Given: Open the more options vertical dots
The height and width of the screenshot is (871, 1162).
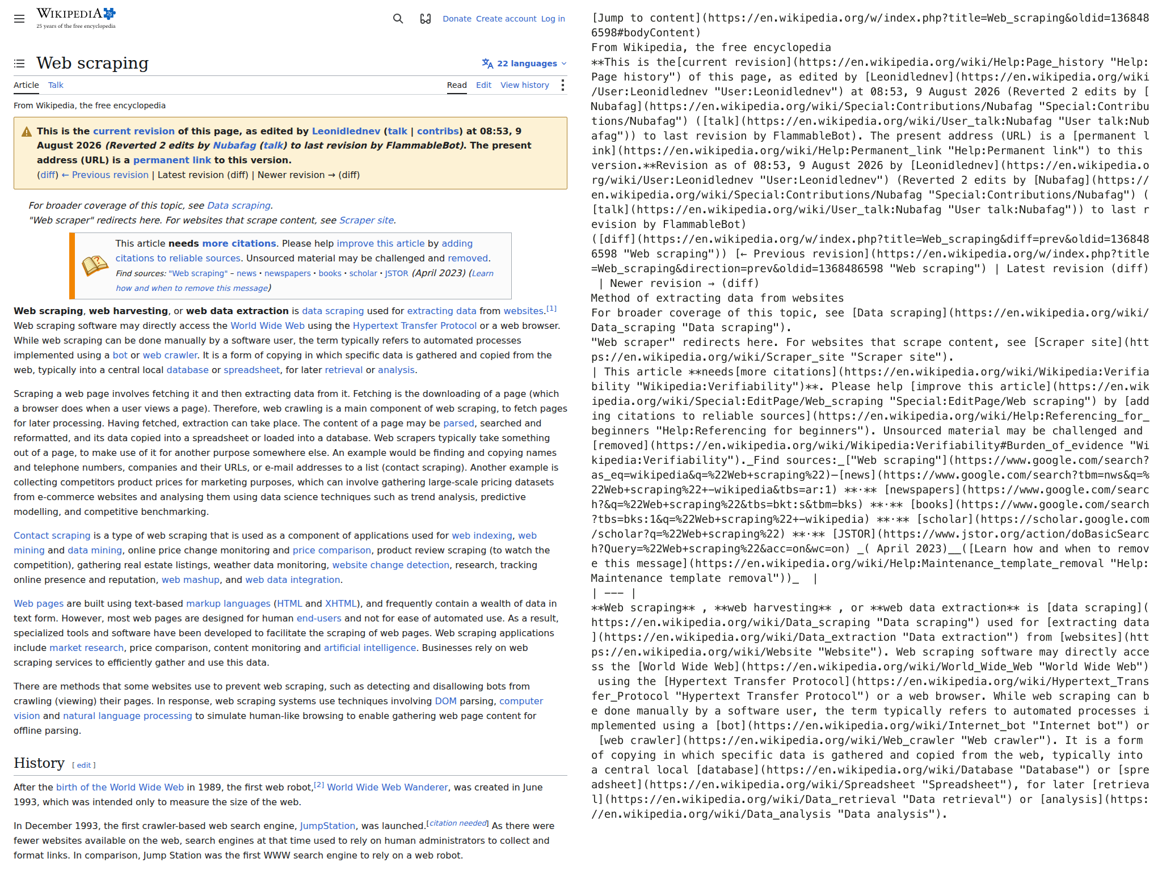Looking at the screenshot, I should click(x=562, y=85).
